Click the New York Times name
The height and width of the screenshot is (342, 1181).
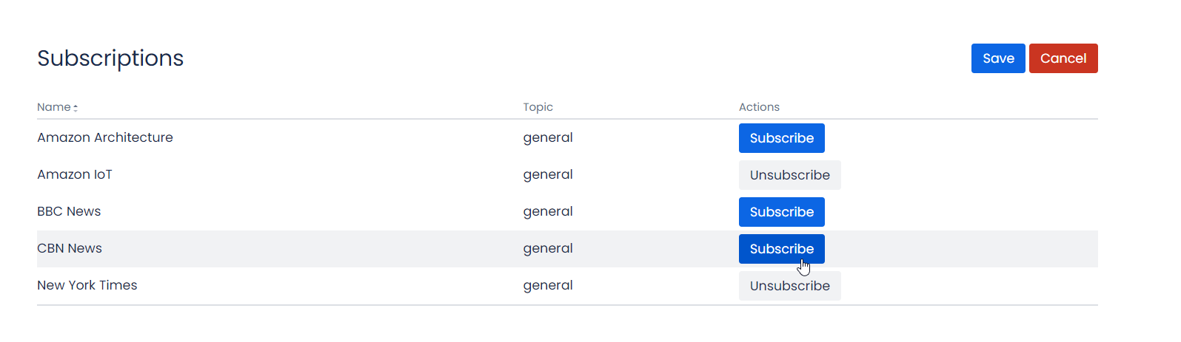[87, 285]
